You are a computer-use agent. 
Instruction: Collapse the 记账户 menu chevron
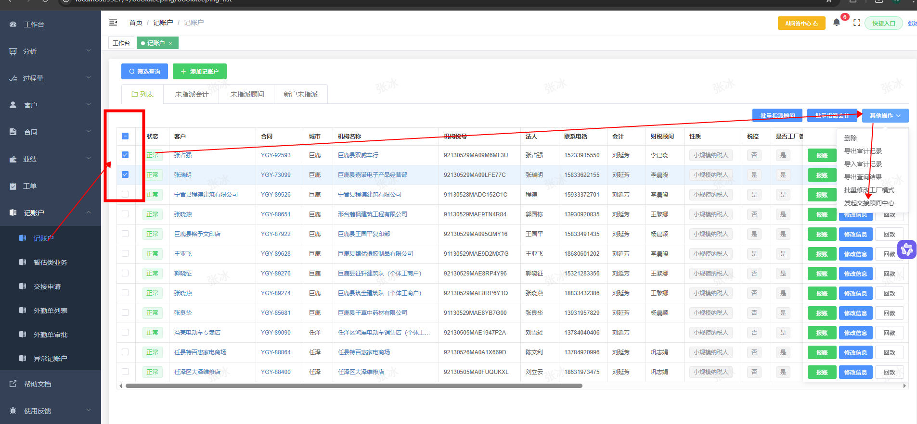point(89,212)
